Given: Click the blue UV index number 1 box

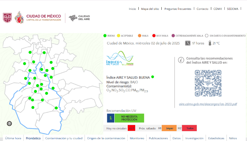Looking at the screenshot, I should tap(110, 118).
